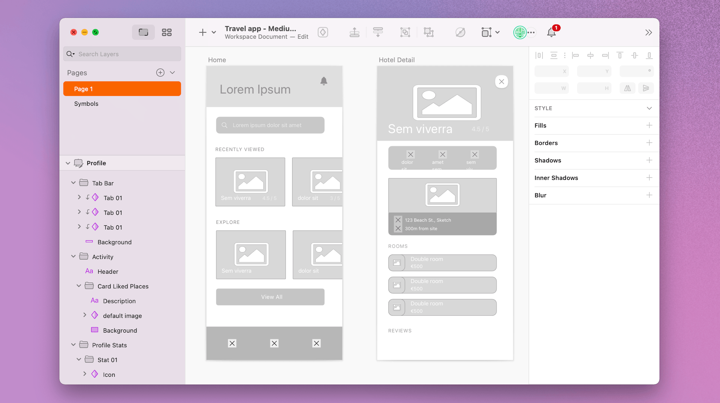
Task: Switch to the canvas view mode
Action: [x=143, y=32]
